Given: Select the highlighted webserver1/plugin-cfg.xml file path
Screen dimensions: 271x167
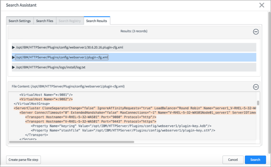Looking at the screenshot, I should tap(62, 57).
